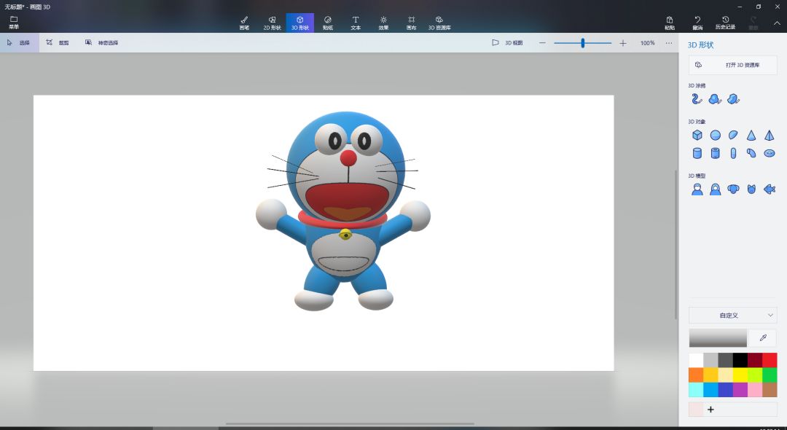Click the zoom in plus button

click(x=623, y=43)
